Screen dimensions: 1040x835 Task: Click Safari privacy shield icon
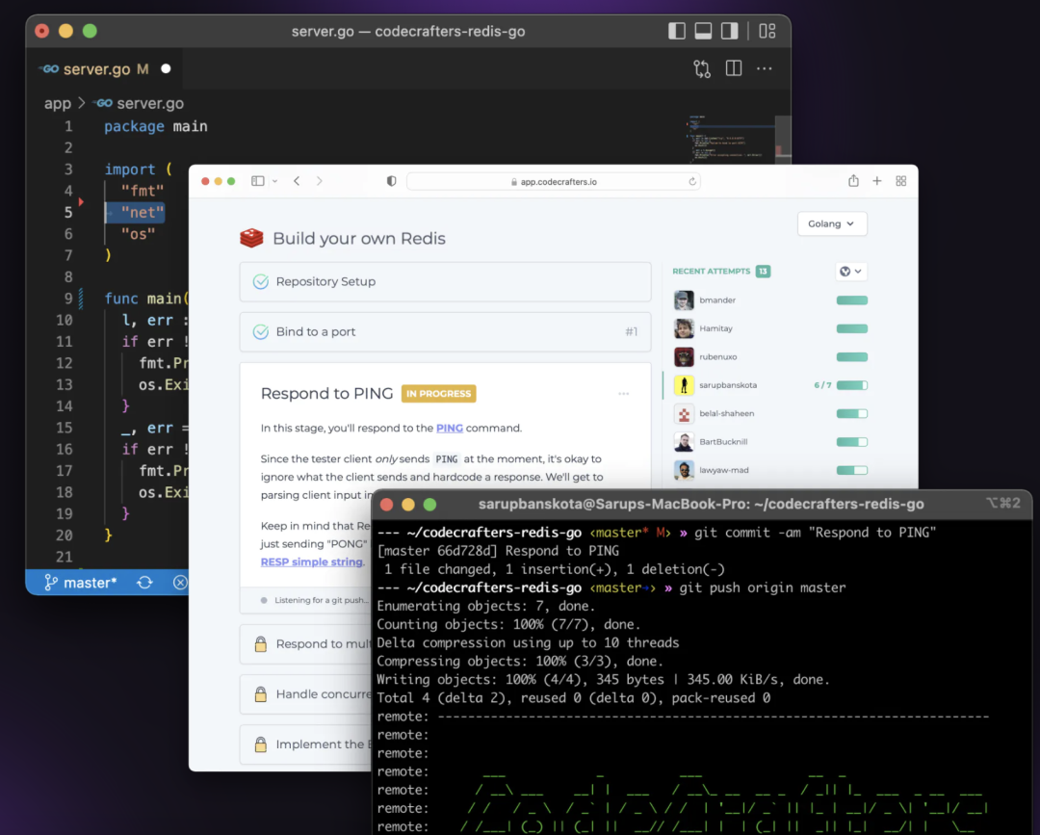click(x=391, y=181)
